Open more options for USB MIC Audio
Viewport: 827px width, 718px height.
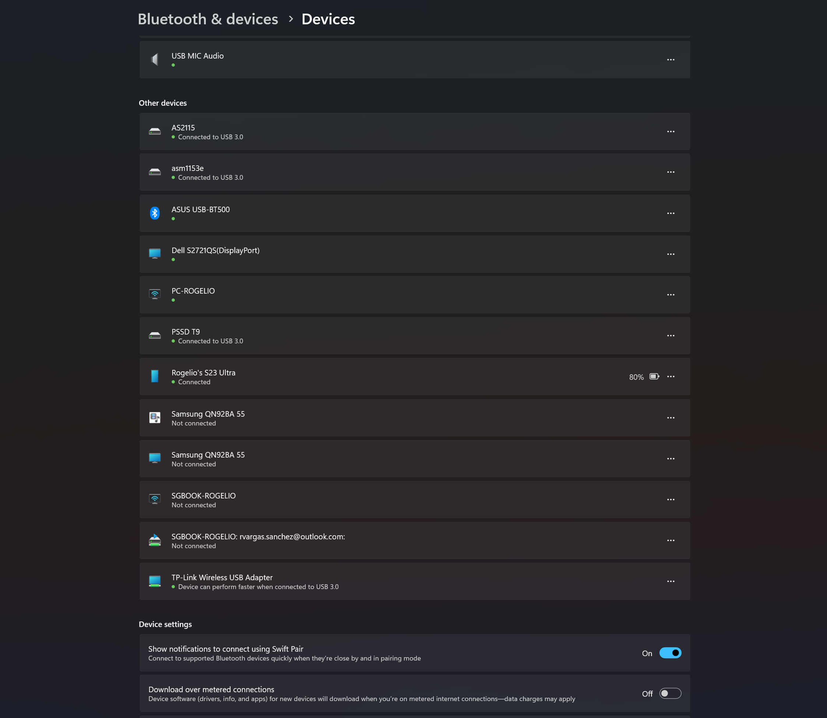click(671, 59)
